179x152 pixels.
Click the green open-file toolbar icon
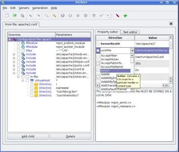point(15,16)
